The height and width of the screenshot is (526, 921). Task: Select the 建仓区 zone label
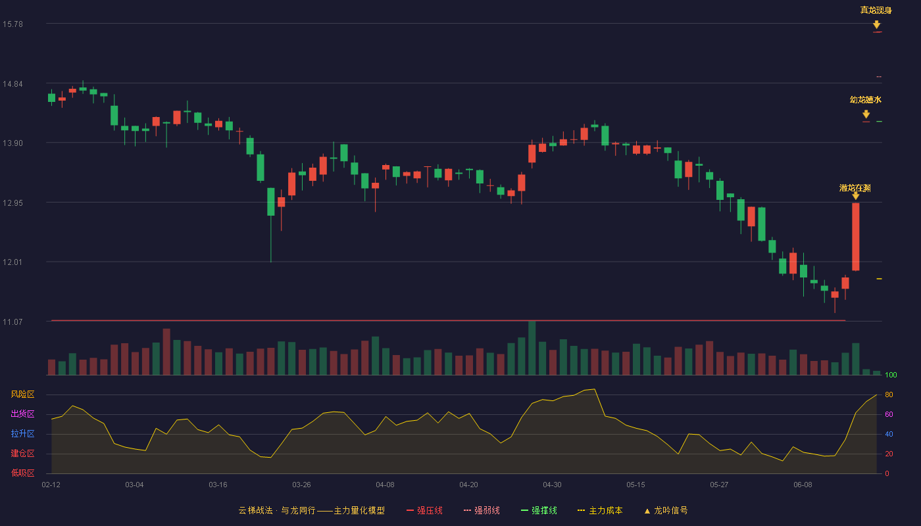coord(22,454)
